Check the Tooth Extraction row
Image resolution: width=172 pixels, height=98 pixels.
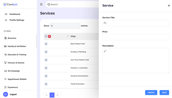click(x=46, y=84)
